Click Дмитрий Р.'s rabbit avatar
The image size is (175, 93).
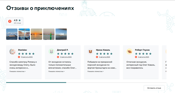51,52
